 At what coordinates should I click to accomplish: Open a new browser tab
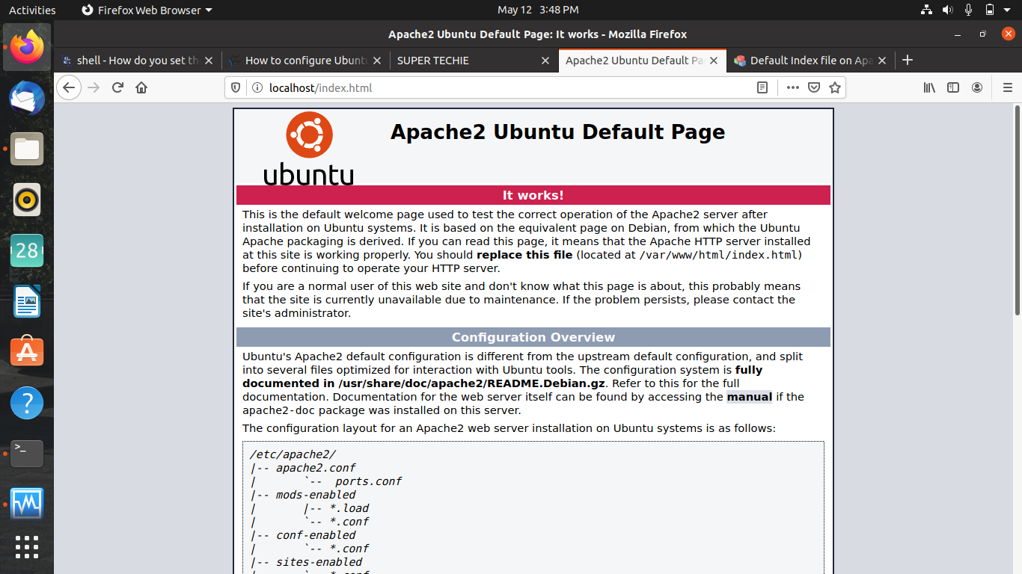point(908,61)
